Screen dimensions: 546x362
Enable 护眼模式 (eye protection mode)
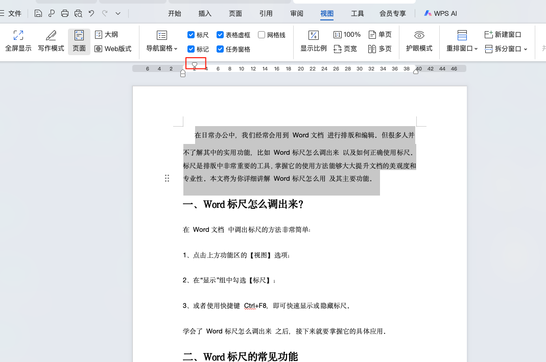click(419, 41)
